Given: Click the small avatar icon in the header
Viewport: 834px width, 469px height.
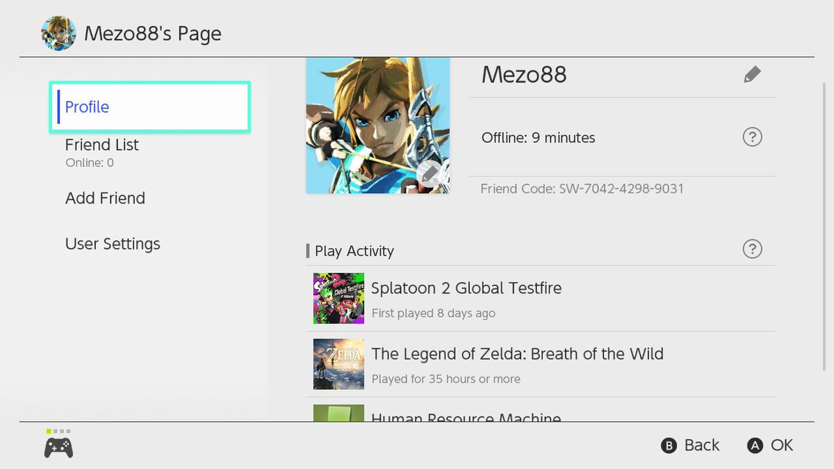Looking at the screenshot, I should click(58, 33).
